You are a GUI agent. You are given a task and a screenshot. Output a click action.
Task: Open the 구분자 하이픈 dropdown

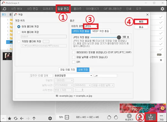click(x=64, y=80)
